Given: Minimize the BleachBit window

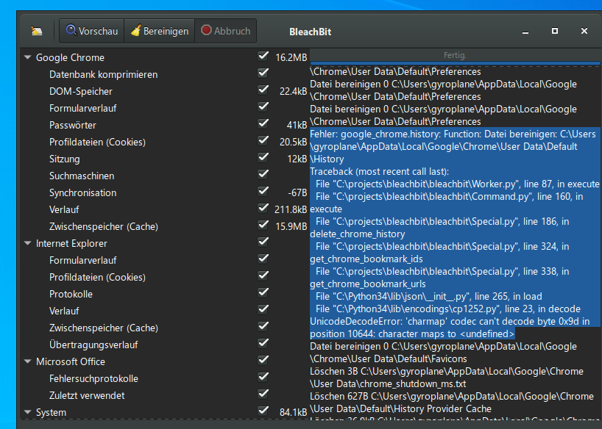Looking at the screenshot, I should coord(525,32).
